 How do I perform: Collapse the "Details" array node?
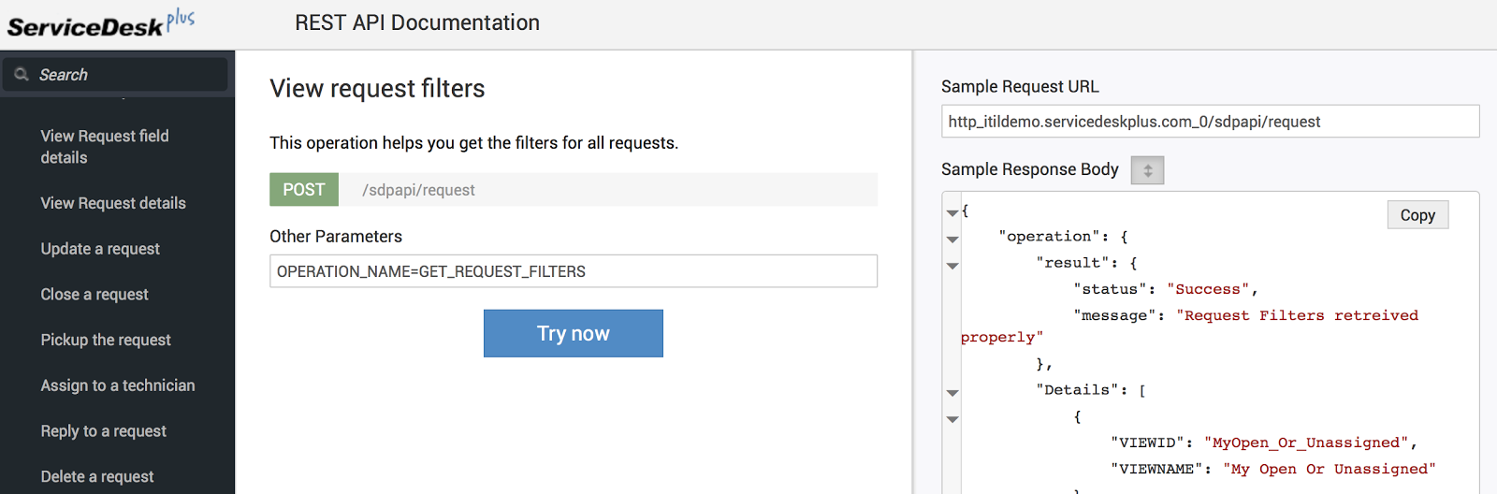tap(952, 393)
